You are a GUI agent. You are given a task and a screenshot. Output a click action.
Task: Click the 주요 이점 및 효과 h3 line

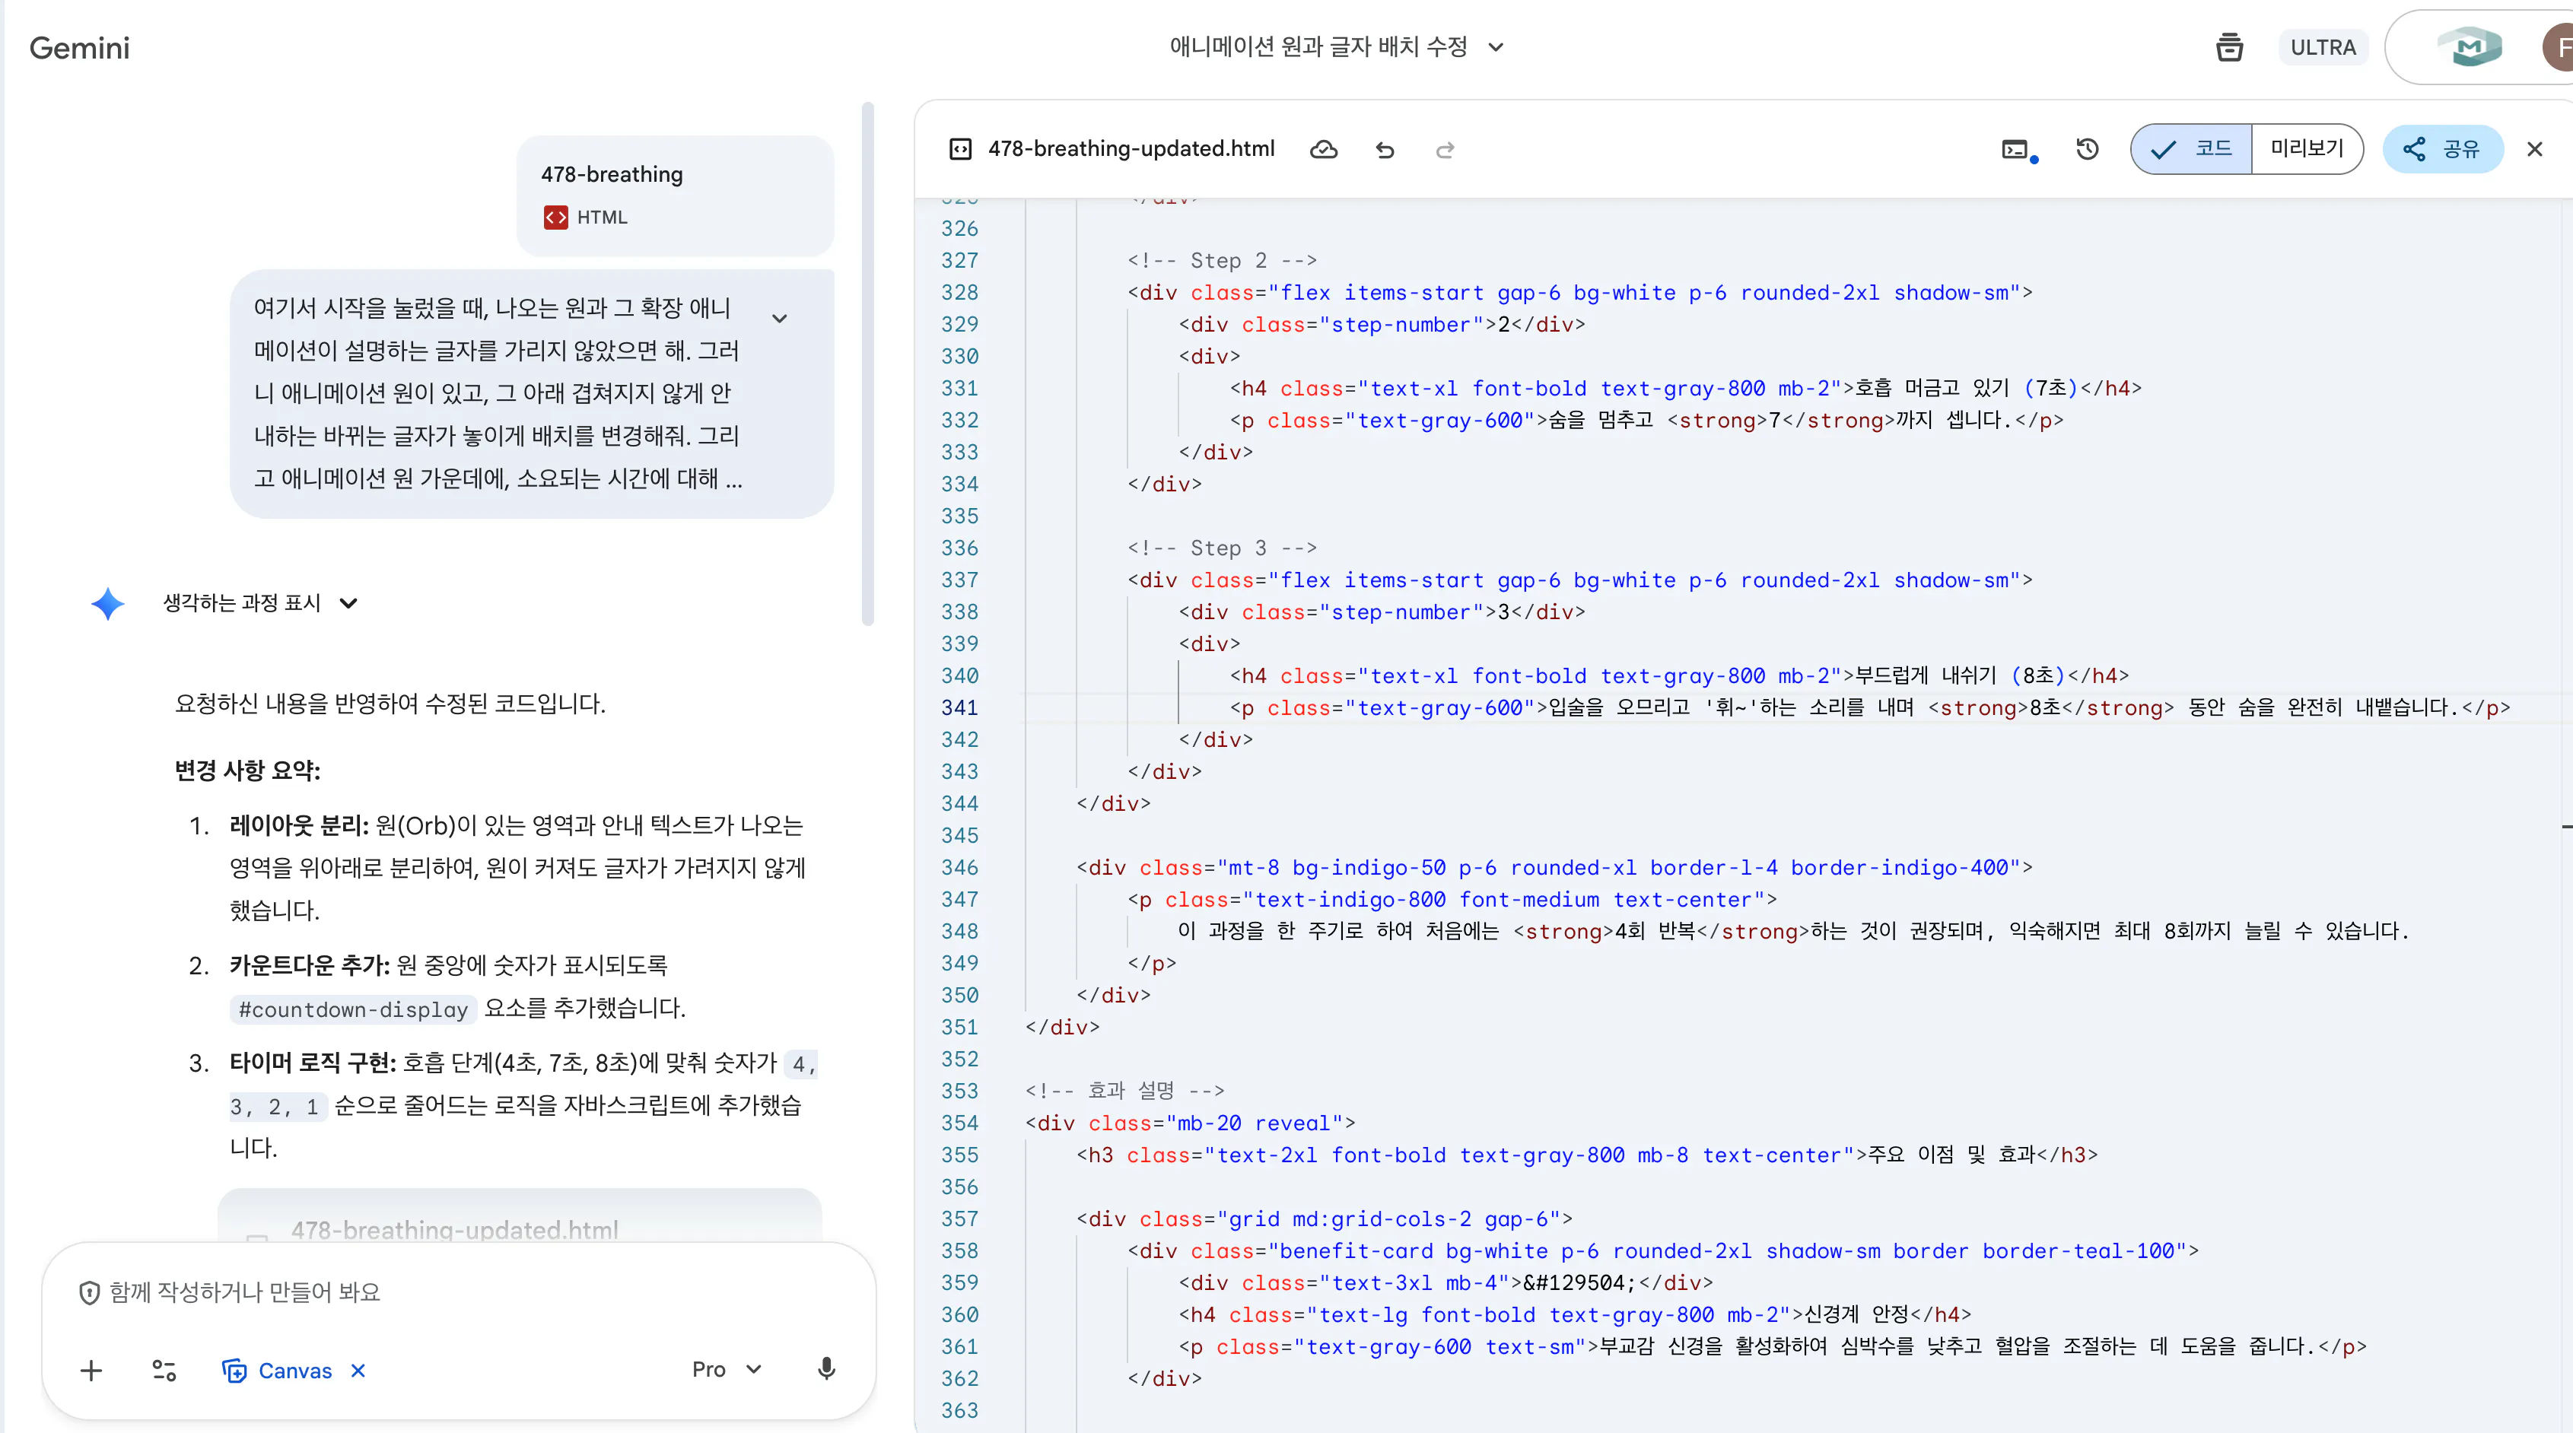click(1586, 1155)
